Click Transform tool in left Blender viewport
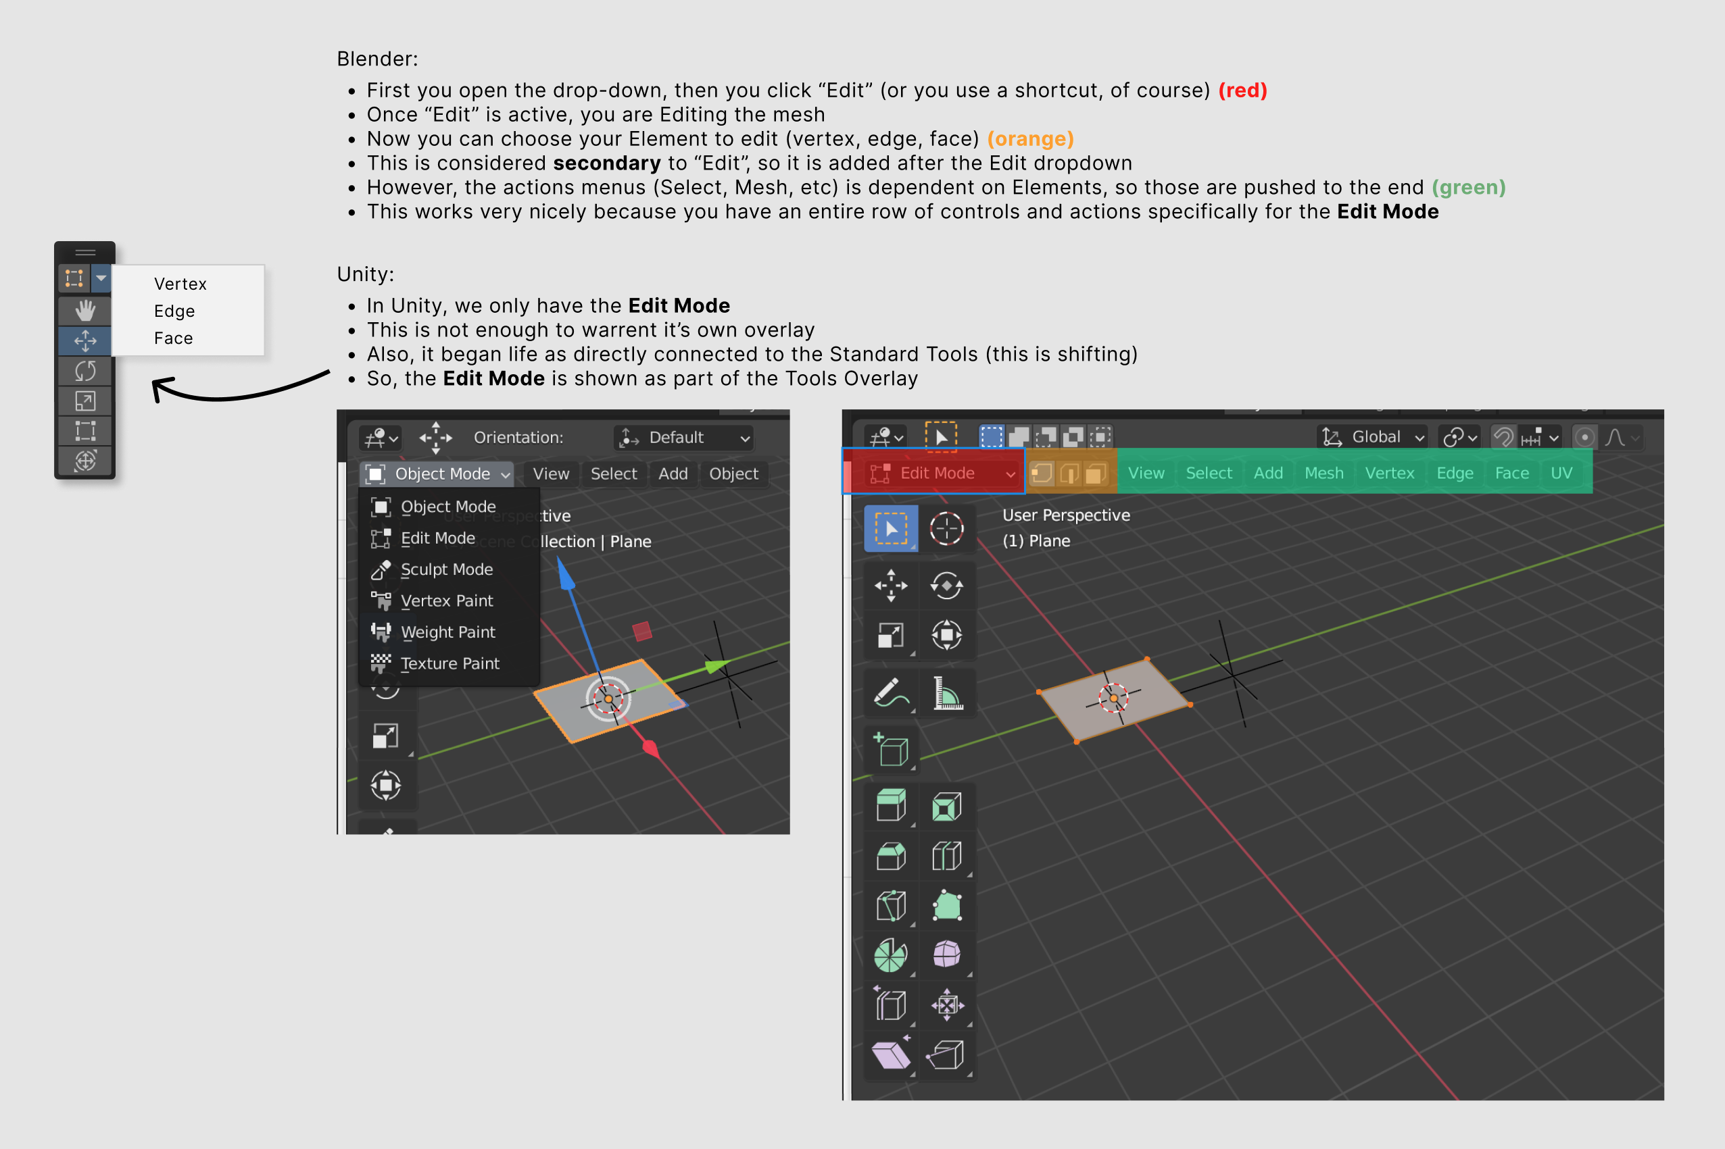The width and height of the screenshot is (1725, 1149). coord(385,786)
